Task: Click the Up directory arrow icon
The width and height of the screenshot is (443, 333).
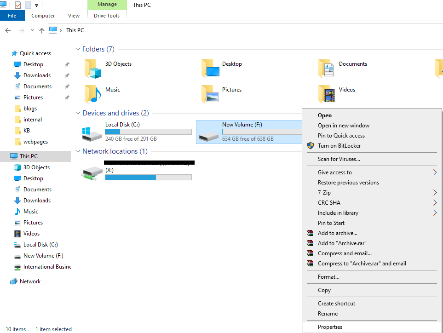Action: pyautogui.click(x=42, y=30)
